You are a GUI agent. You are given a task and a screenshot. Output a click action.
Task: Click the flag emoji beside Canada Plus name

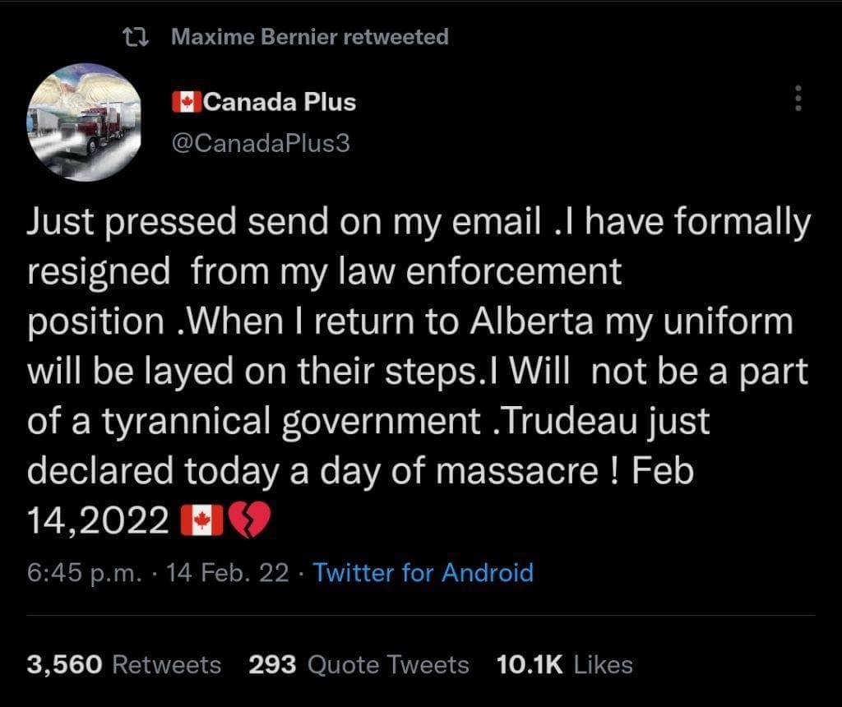coord(186,102)
